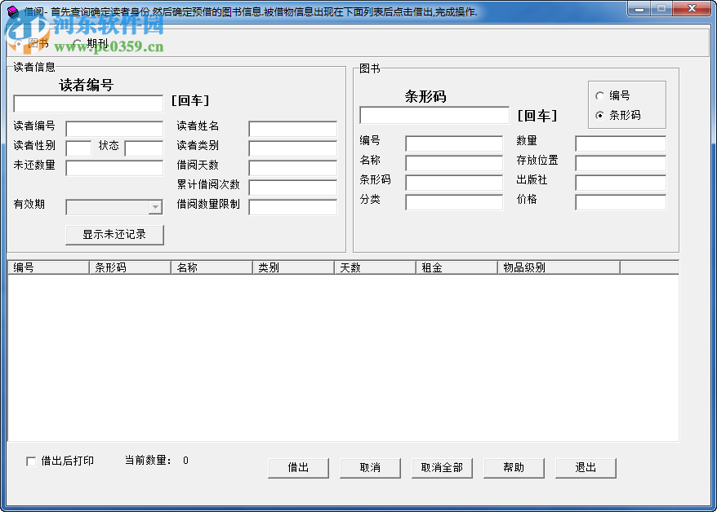Screen dimensions: 717x512
Task: Open the 有效期 dropdown
Action: (154, 206)
